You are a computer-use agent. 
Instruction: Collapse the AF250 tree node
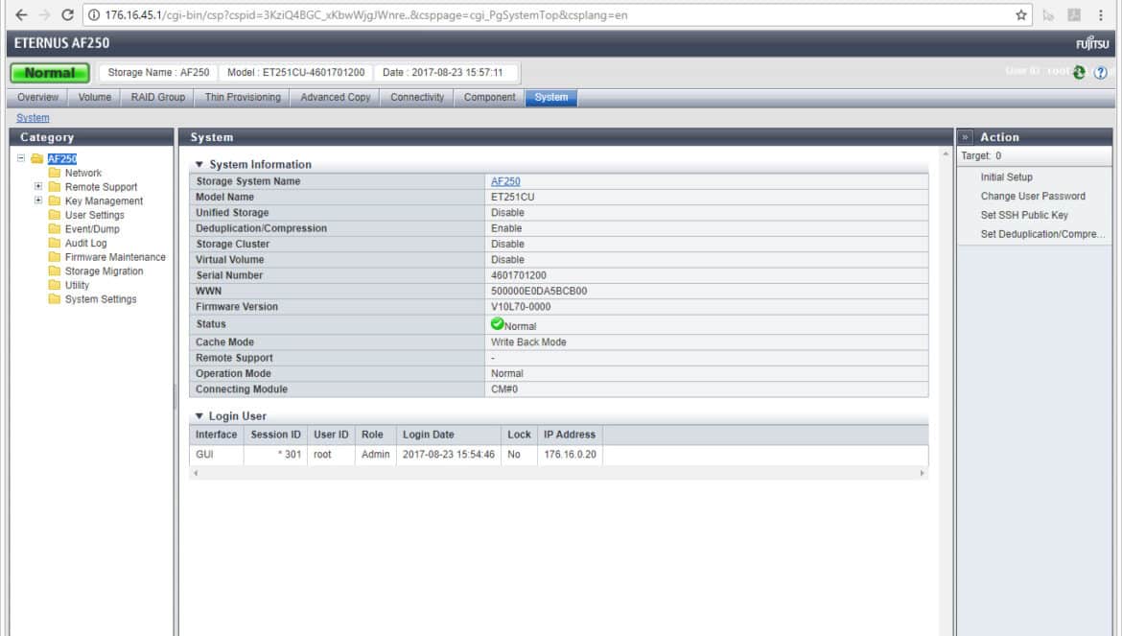click(x=21, y=158)
